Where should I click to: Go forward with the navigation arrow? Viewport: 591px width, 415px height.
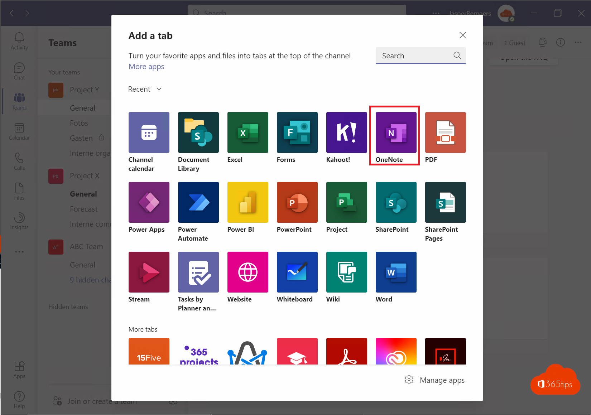[27, 13]
